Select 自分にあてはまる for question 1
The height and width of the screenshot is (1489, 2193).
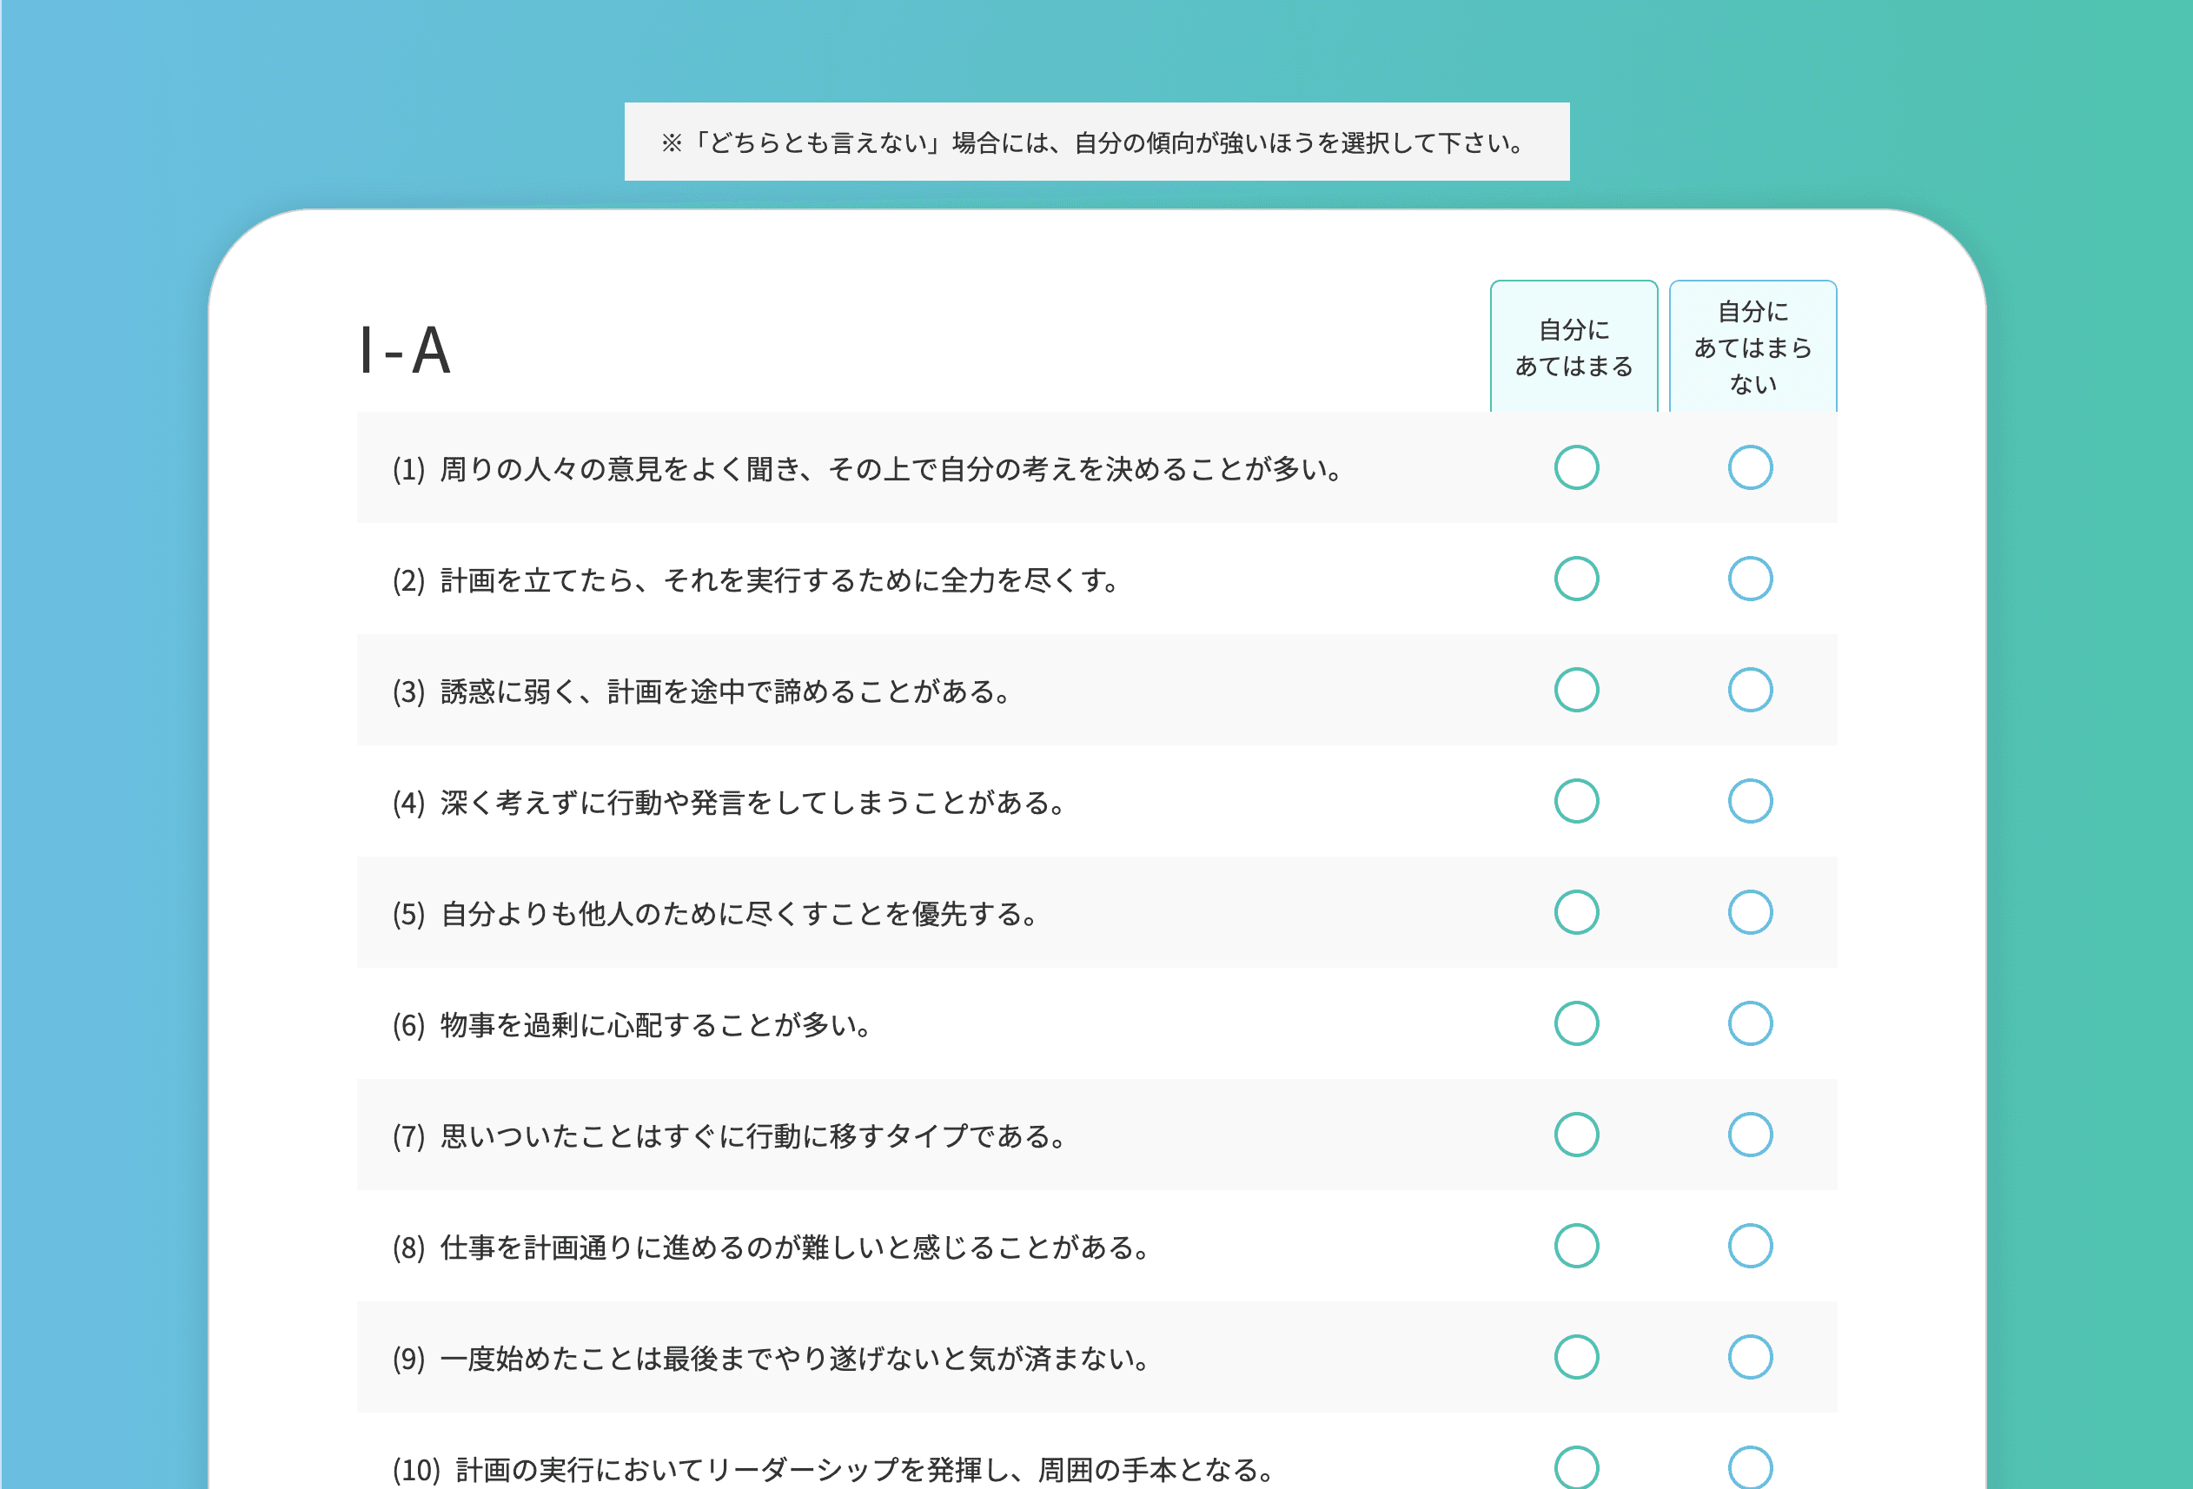(x=1576, y=467)
